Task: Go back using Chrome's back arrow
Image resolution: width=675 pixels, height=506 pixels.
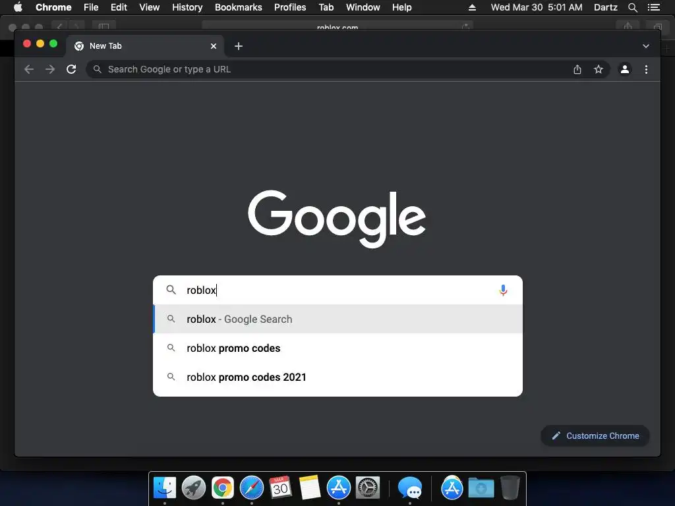Action: pyautogui.click(x=29, y=69)
